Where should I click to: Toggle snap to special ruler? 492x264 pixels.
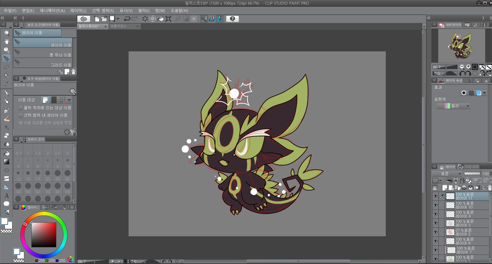coord(212,19)
